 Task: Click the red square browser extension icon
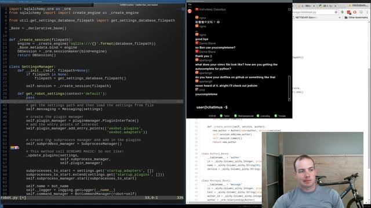[x=348, y=12]
